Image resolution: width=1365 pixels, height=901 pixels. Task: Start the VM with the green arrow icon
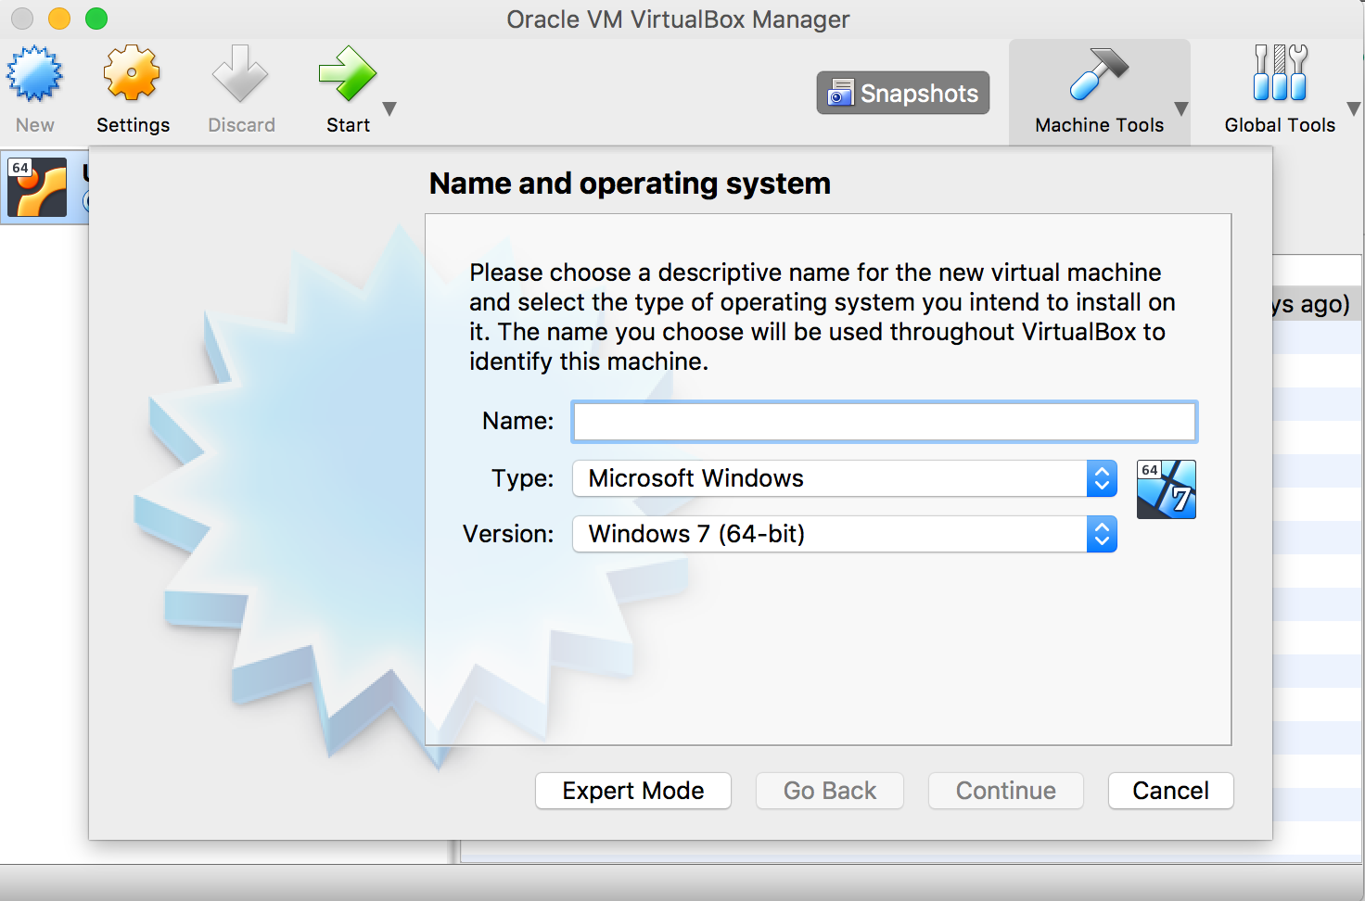click(348, 73)
